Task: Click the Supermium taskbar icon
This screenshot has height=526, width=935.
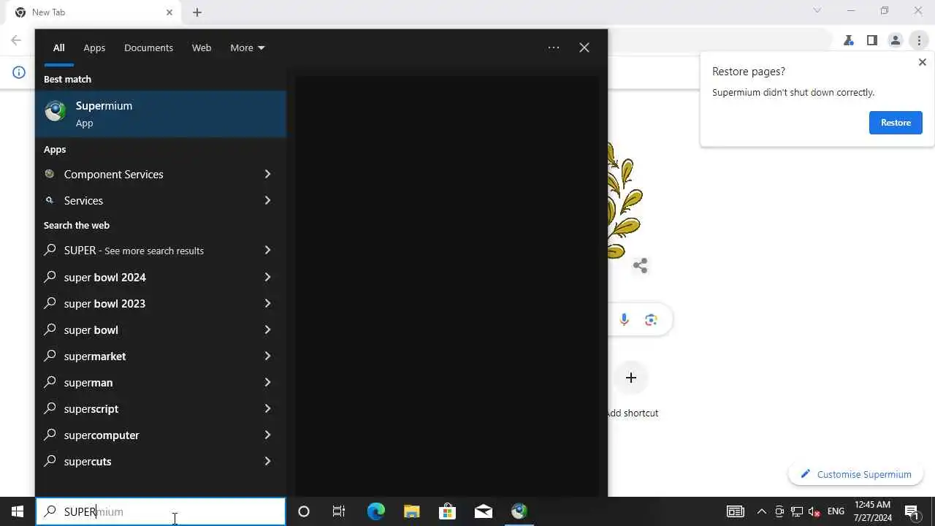Action: (519, 511)
